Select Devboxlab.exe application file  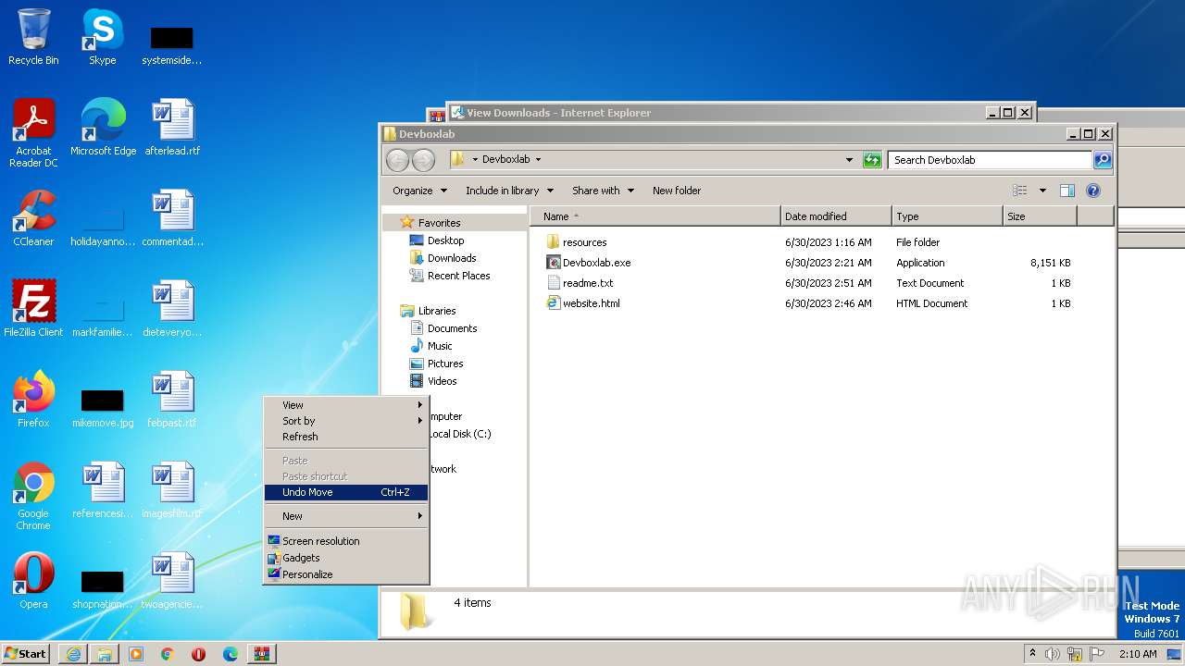coord(596,263)
